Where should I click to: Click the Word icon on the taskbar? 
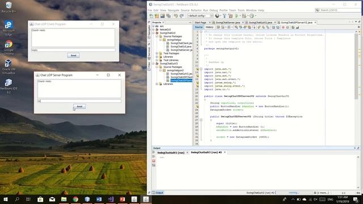99,199
